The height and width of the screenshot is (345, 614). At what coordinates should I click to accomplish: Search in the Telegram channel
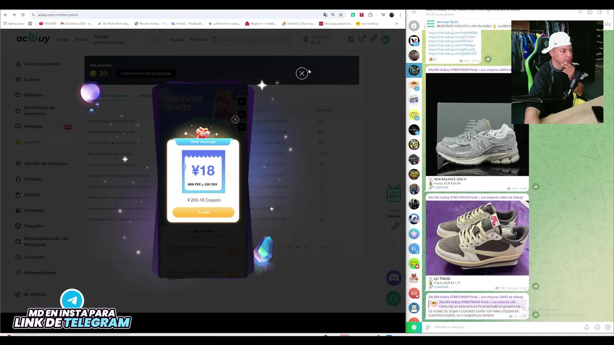pyautogui.click(x=580, y=12)
